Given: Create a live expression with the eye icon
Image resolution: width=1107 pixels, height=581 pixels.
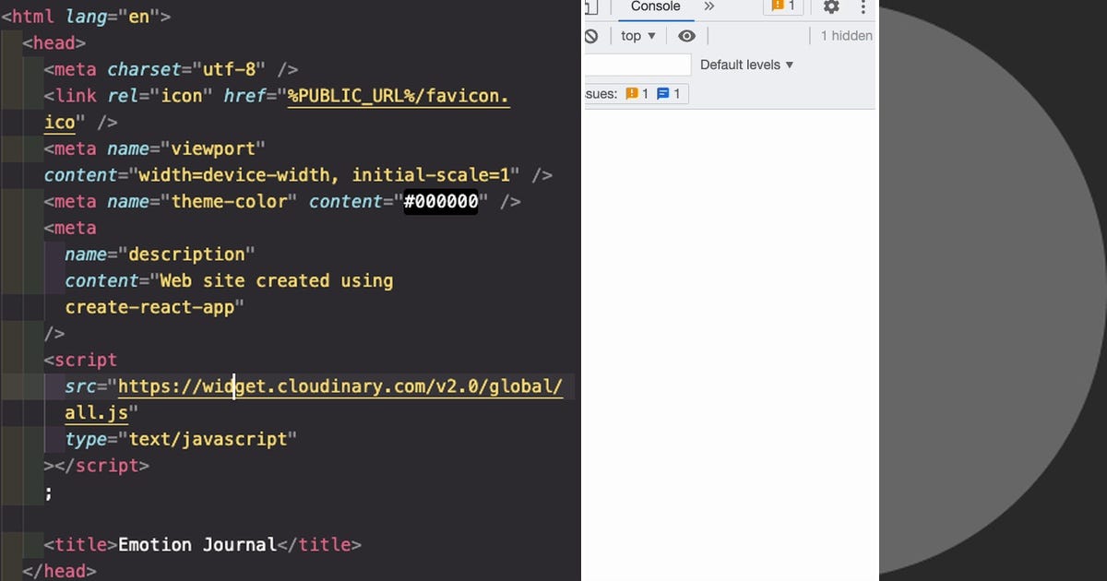Looking at the screenshot, I should [686, 36].
